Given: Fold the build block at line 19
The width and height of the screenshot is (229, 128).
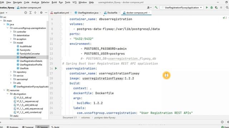Looking at the screenshot, I should (x=61, y=83).
